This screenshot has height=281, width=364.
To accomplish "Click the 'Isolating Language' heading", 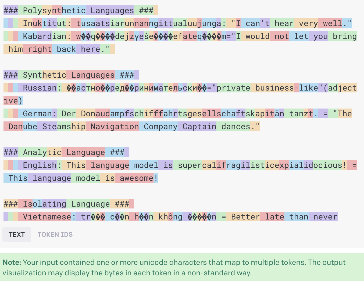I will click(x=66, y=204).
